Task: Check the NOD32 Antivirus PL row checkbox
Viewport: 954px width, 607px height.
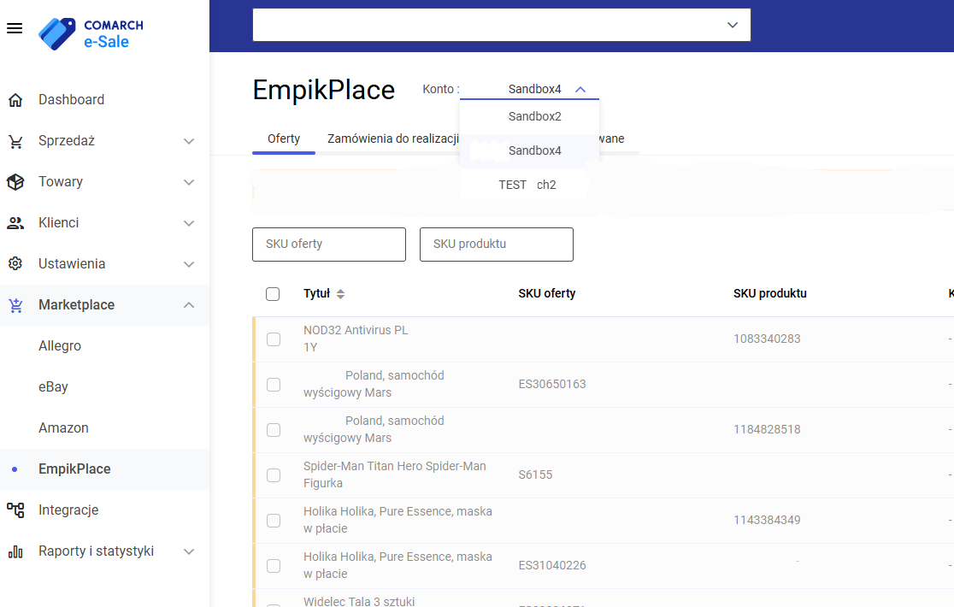Action: click(274, 339)
